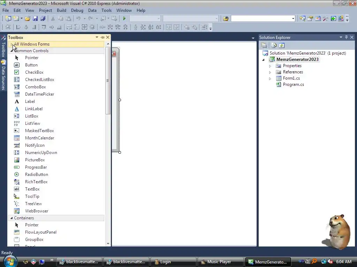
Task: Select the TextBox control in Toolbox
Action: (56, 189)
